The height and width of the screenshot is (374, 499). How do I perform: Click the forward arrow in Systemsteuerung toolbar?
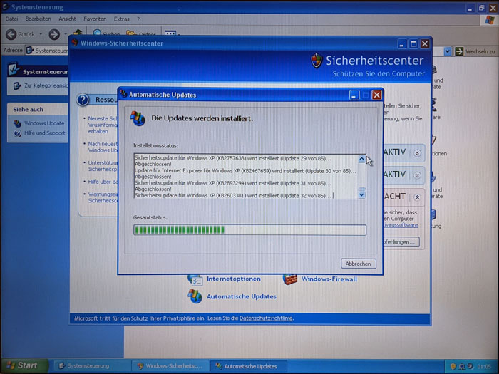(x=54, y=34)
